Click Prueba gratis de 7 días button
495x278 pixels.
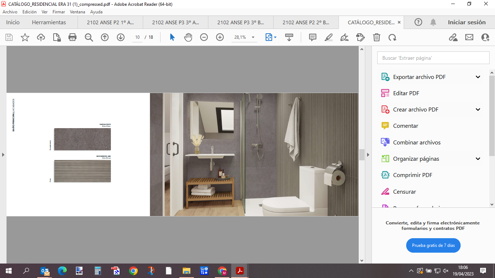pyautogui.click(x=433, y=245)
